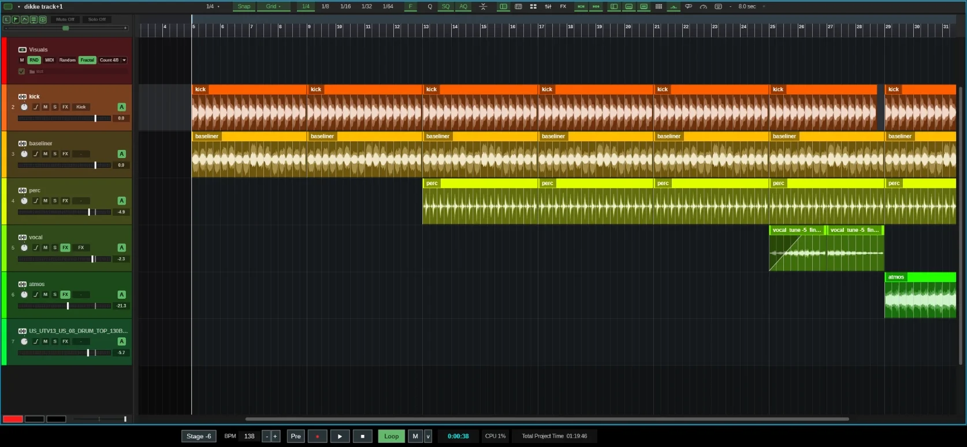Click the Mute Off button

click(x=65, y=20)
